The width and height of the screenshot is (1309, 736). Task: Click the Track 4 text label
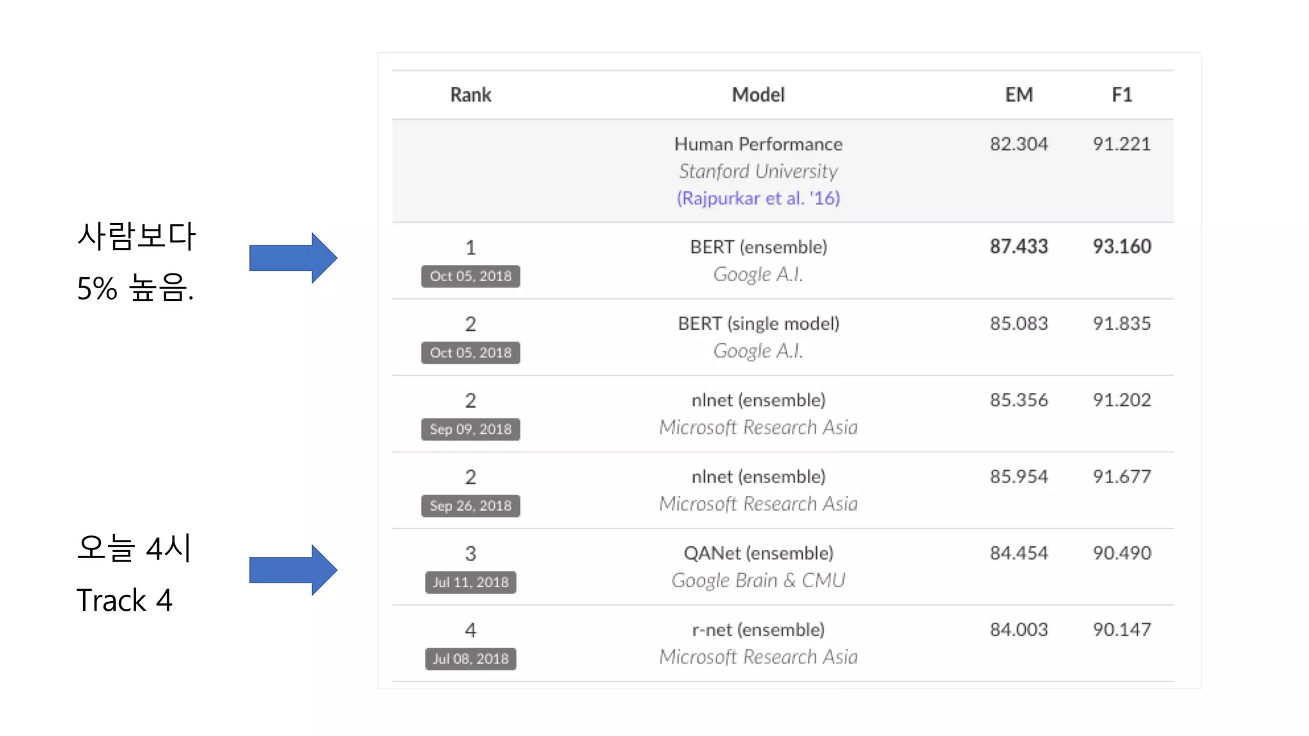coord(125,601)
